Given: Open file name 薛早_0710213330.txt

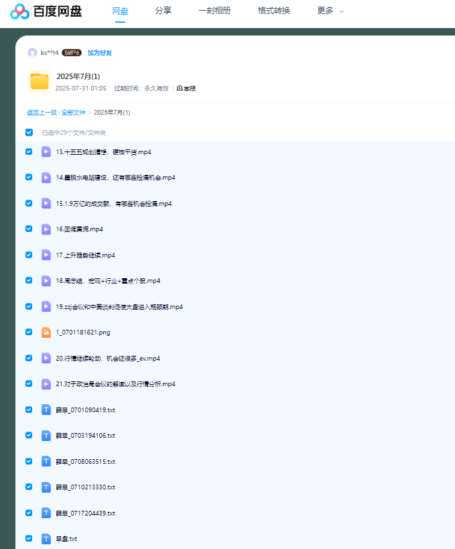Looking at the screenshot, I should (85, 487).
